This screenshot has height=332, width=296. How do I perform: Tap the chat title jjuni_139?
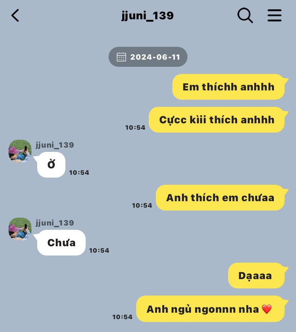[x=148, y=16]
